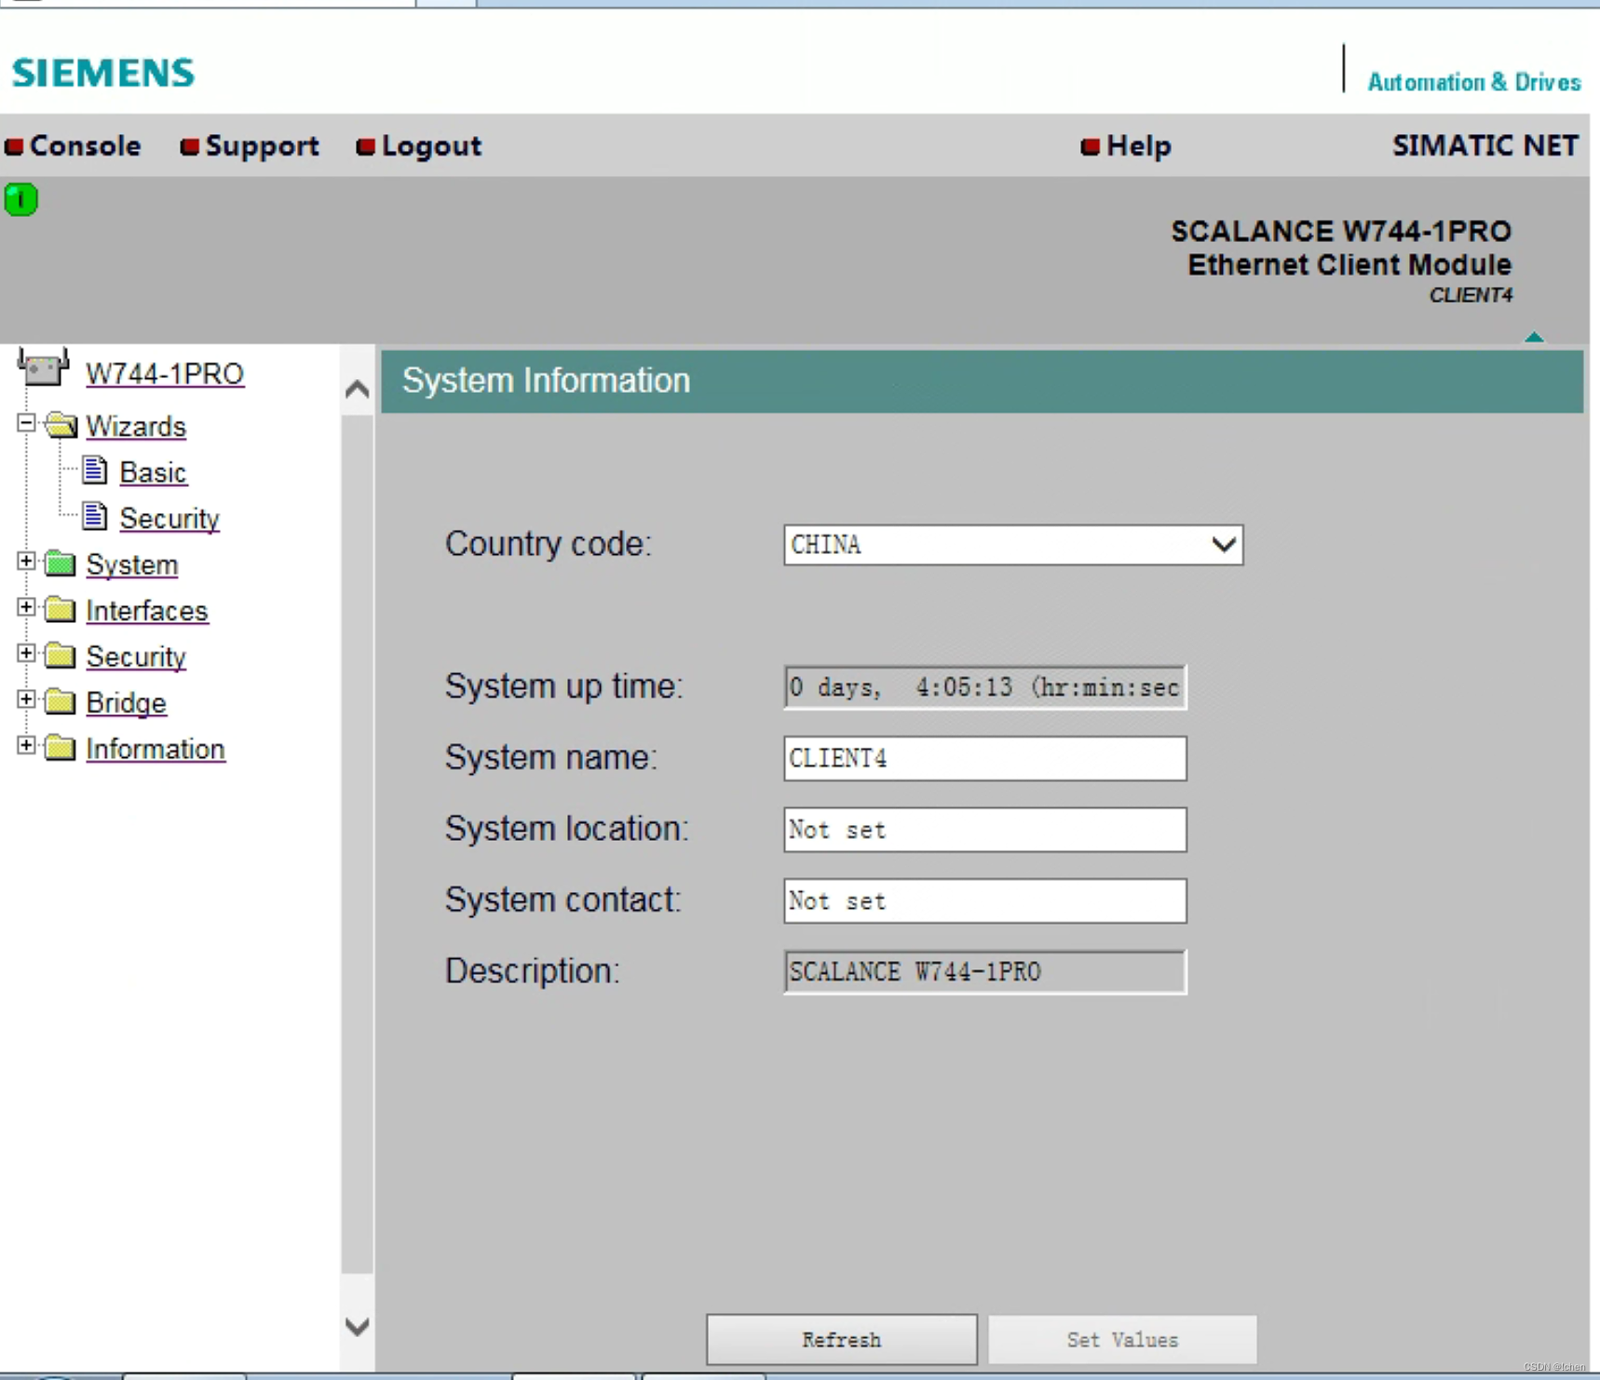The height and width of the screenshot is (1380, 1600).
Task: Expand the Security tree node
Action: [26, 654]
